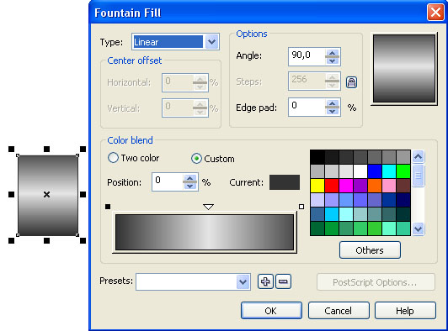Image resolution: width=448 pixels, height=331 pixels.
Task: Increase the Position percentage
Action: [190, 178]
